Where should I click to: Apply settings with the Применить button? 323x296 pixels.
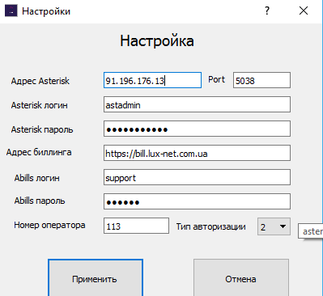[96, 278]
